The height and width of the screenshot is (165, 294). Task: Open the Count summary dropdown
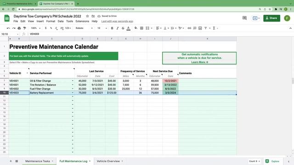pos(254,161)
